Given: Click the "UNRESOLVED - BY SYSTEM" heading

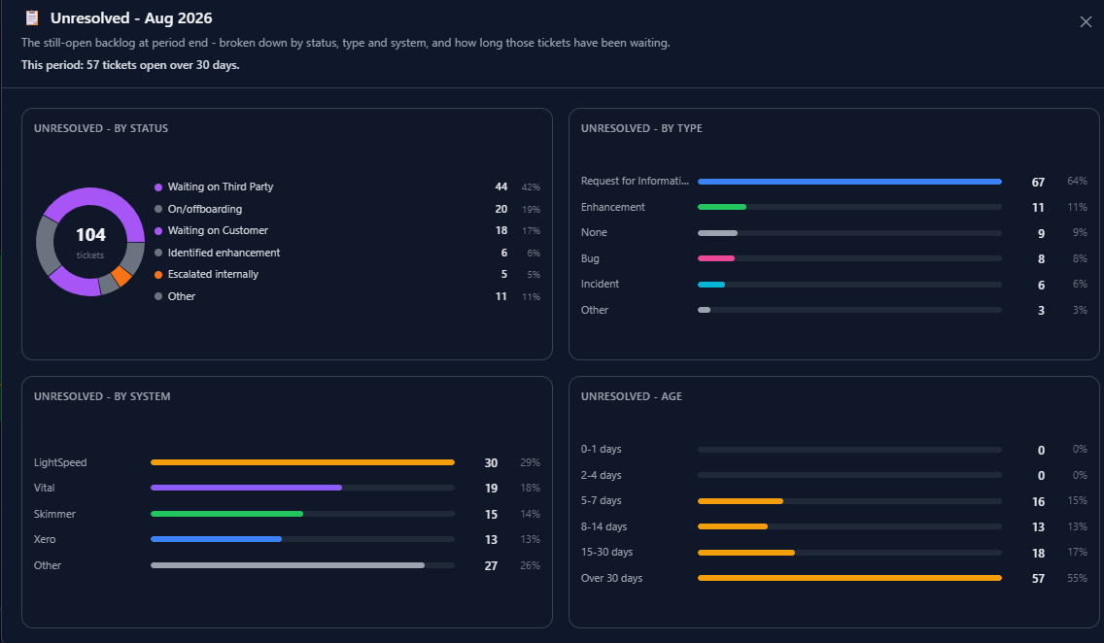Looking at the screenshot, I should pyautogui.click(x=102, y=396).
